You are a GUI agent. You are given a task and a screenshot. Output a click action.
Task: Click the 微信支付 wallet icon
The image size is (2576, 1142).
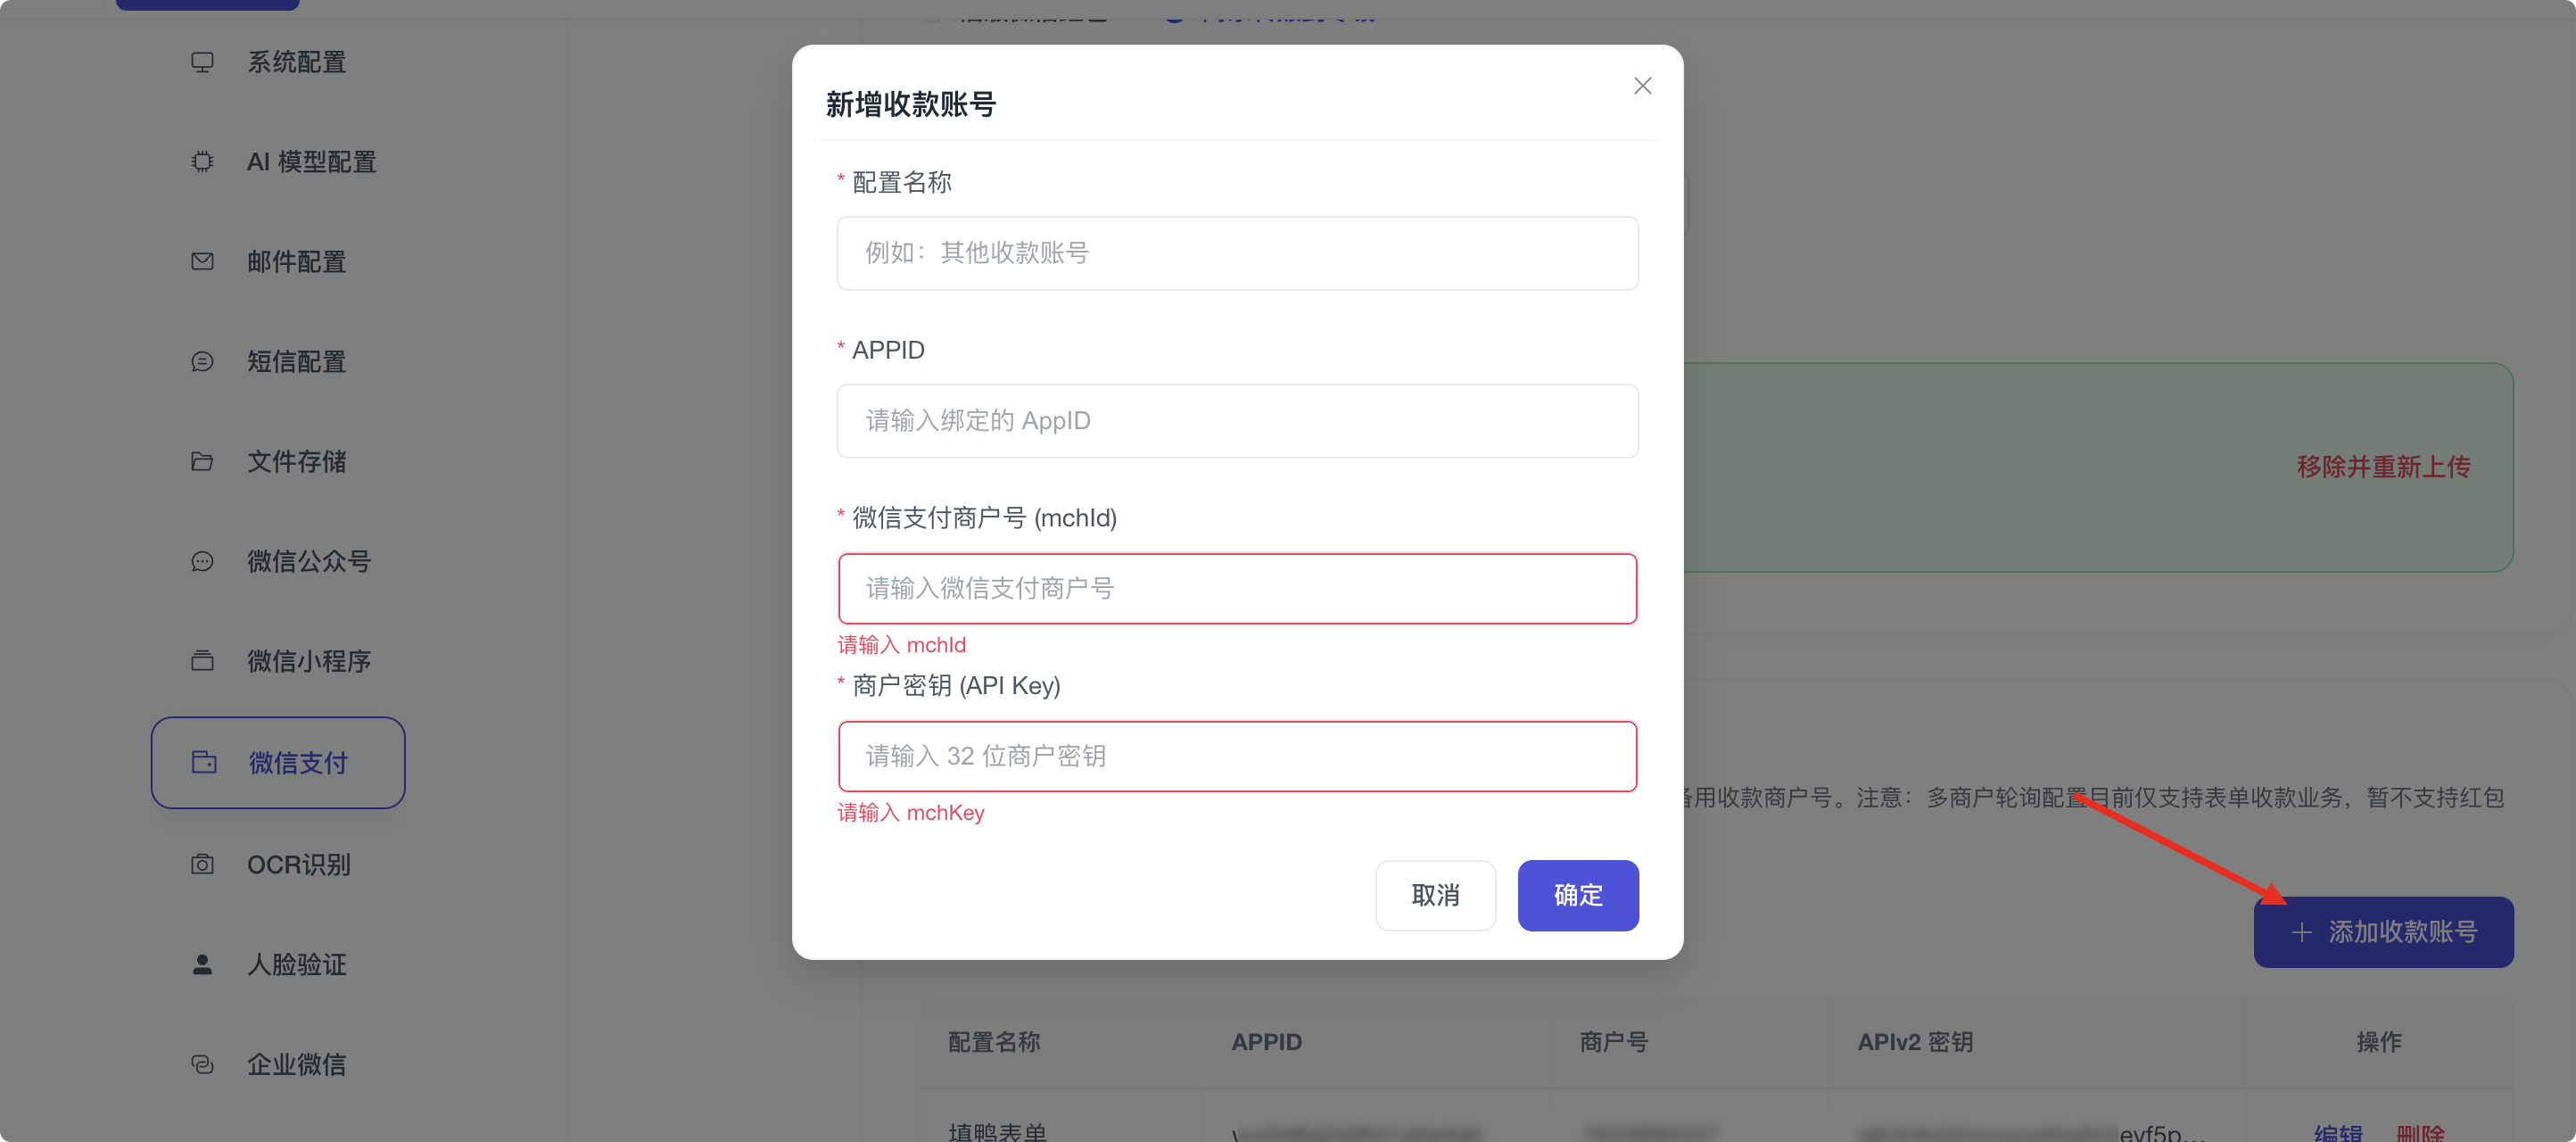[204, 763]
